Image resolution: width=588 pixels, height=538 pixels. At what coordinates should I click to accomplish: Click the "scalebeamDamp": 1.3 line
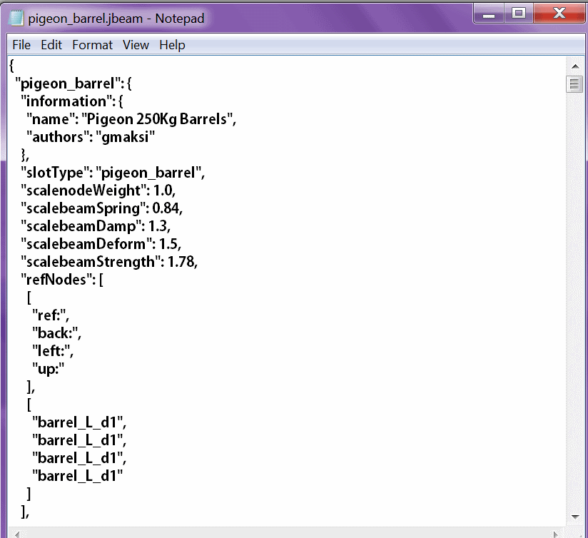coord(96,226)
